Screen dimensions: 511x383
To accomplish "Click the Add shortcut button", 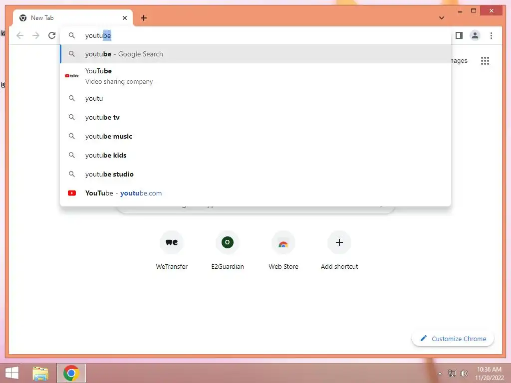I will pos(339,250).
